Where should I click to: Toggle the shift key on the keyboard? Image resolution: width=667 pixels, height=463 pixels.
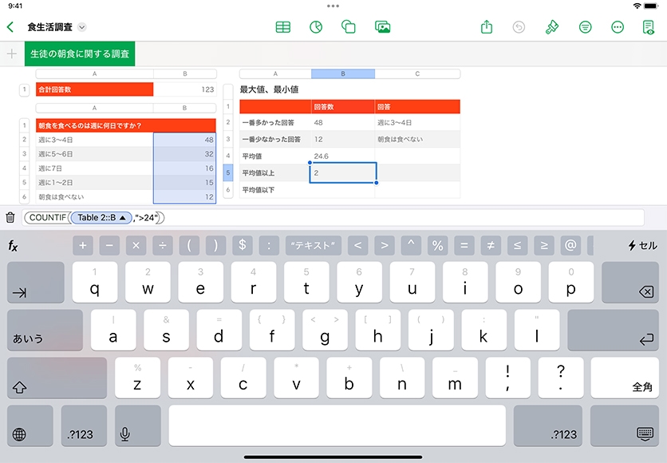pyautogui.click(x=20, y=386)
